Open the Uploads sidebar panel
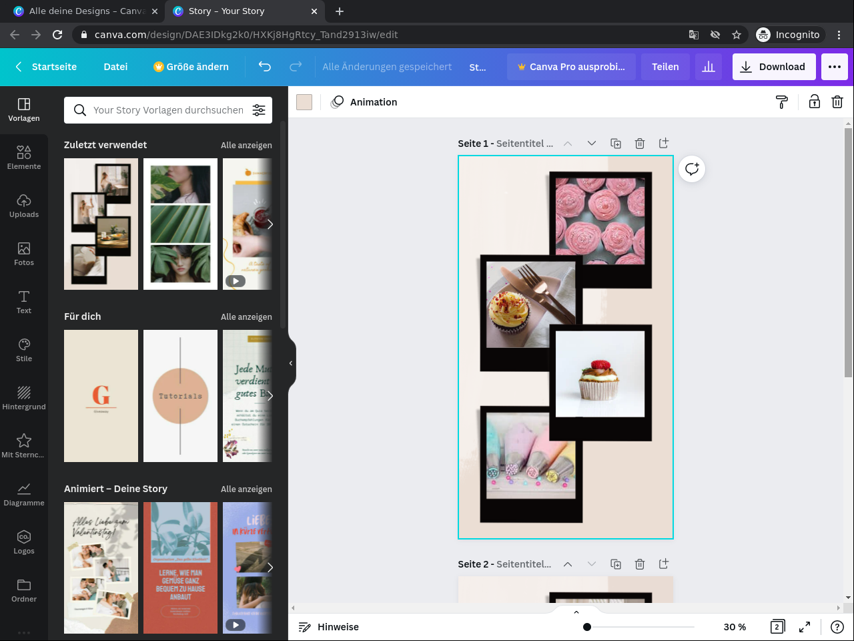The image size is (854, 641). click(x=24, y=206)
